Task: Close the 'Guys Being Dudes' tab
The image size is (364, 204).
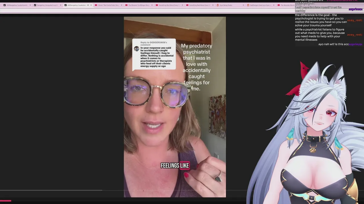Action: (243, 5)
